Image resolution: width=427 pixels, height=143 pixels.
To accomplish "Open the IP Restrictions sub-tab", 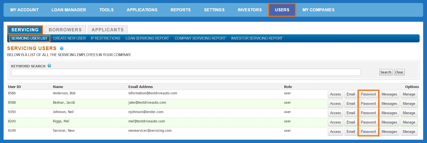I will [106, 38].
